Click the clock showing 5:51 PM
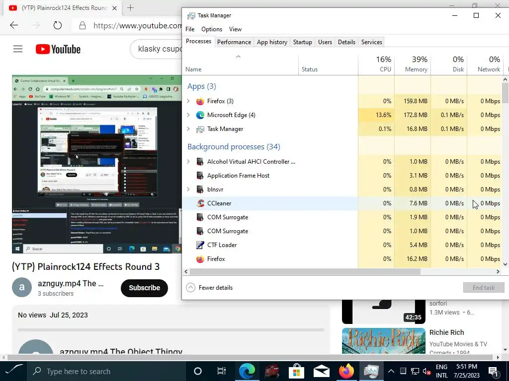509x381 pixels. coord(466,367)
